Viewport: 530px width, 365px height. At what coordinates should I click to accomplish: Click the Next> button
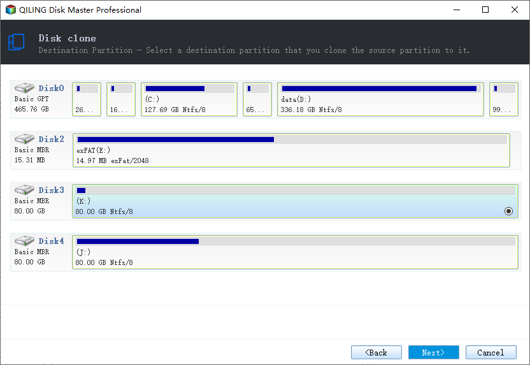coord(434,352)
